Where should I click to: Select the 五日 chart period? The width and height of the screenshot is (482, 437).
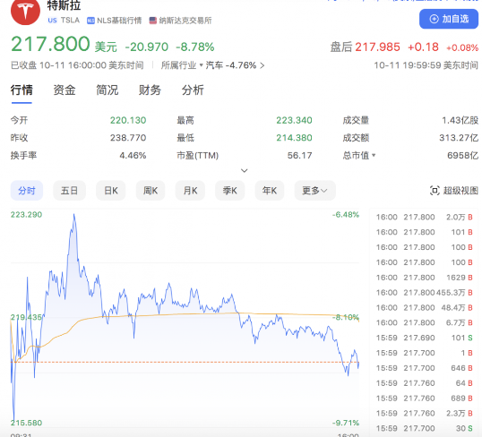tap(69, 191)
